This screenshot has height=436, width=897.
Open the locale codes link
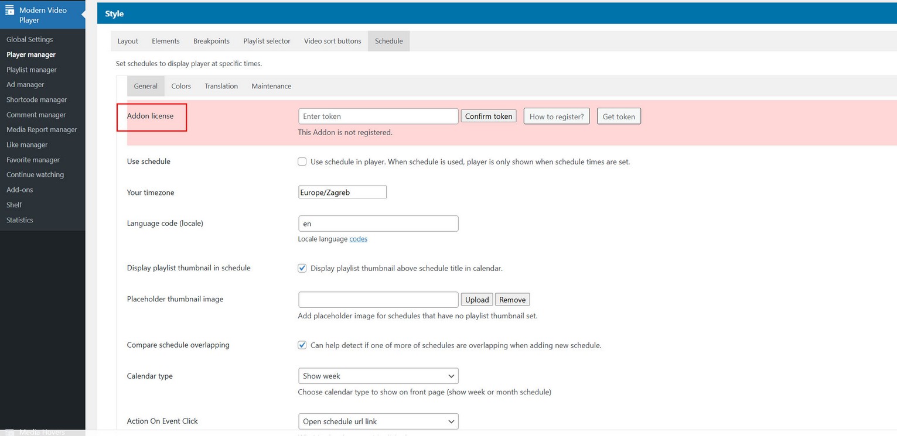(x=359, y=239)
